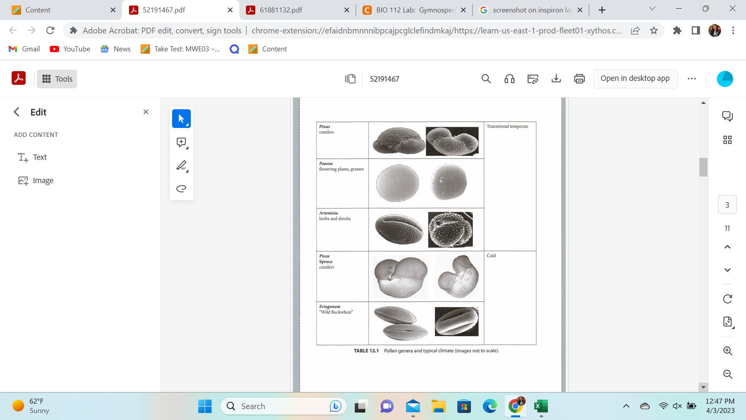This screenshot has width=746, height=420.
Task: Click the search magnifier in Acrobat toolbar
Action: tap(486, 79)
